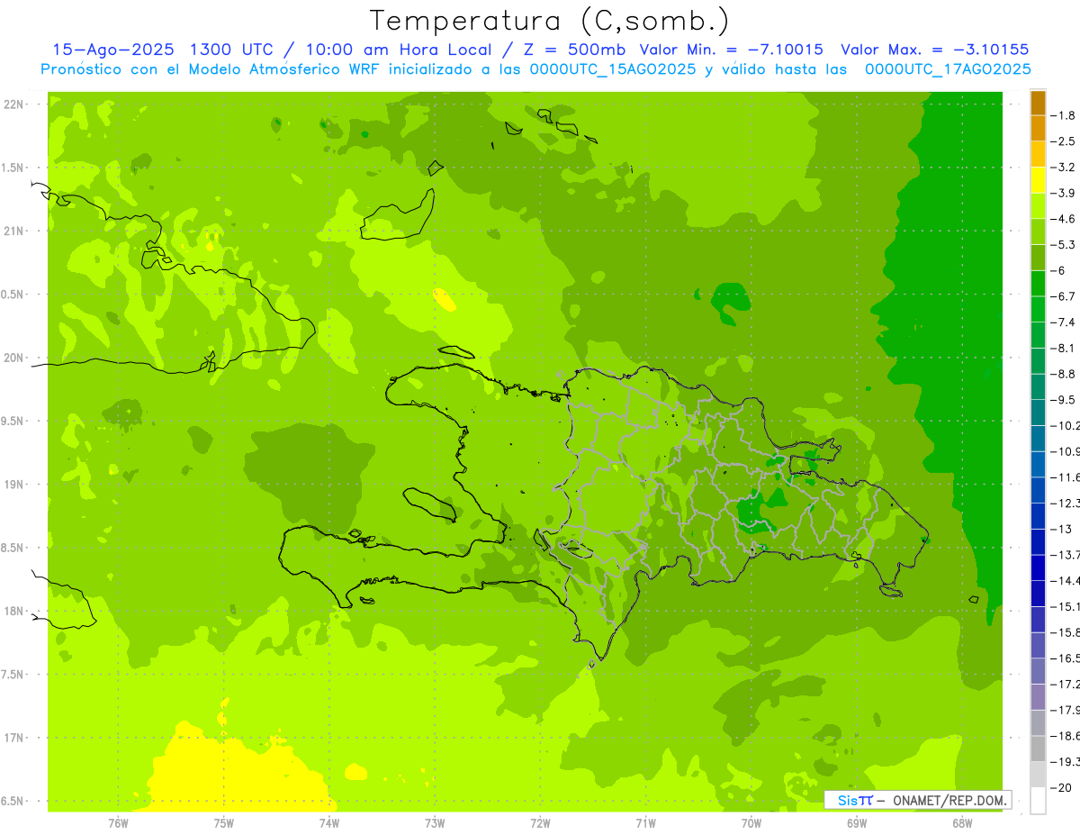Click the '19N' latitude axis label

pos(13,485)
